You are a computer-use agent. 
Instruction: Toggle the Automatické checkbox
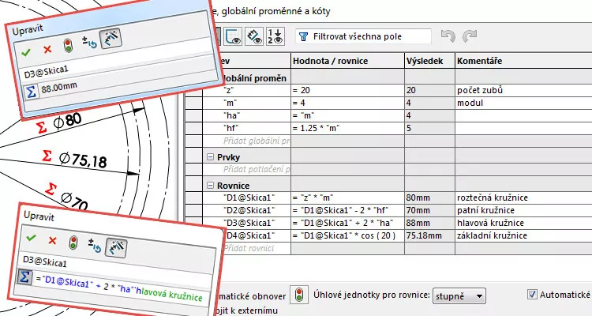pos(532,295)
